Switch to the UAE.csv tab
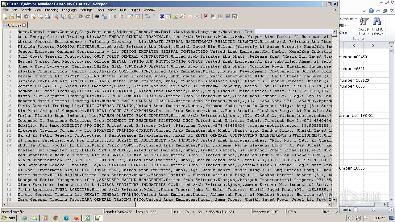The width and height of the screenshot is (395, 222). [15, 25]
